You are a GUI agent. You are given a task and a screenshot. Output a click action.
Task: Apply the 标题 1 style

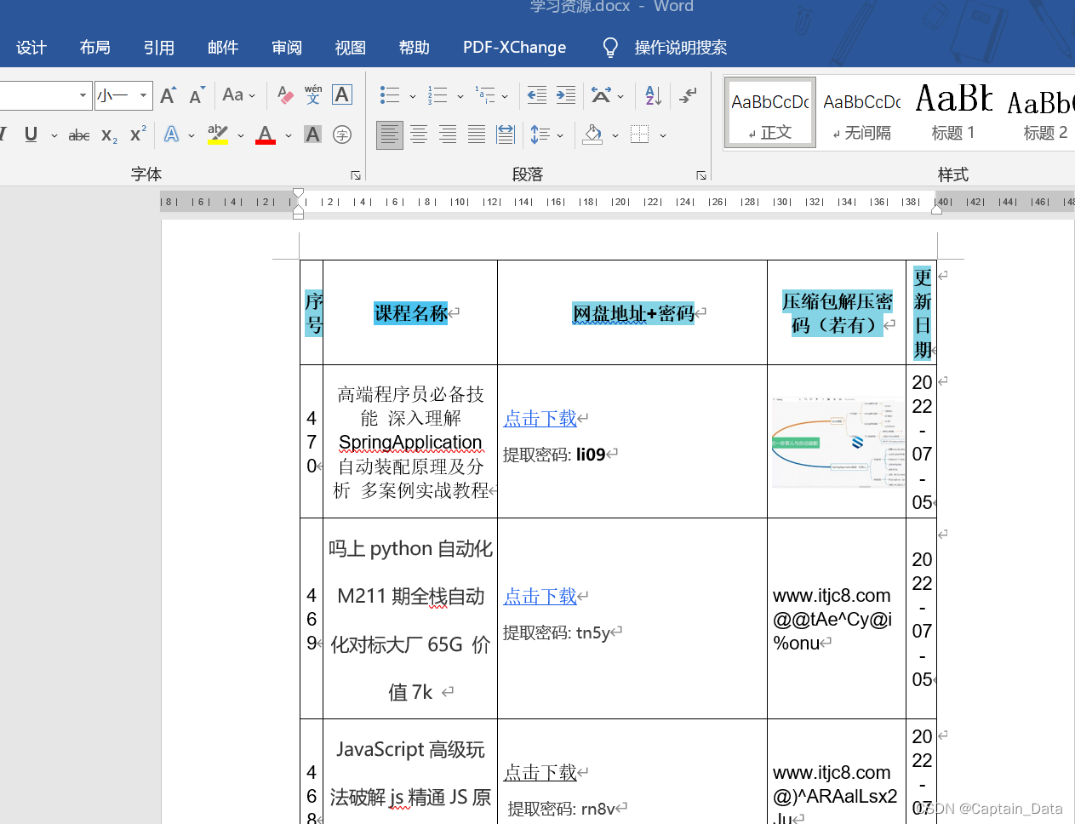click(x=953, y=113)
